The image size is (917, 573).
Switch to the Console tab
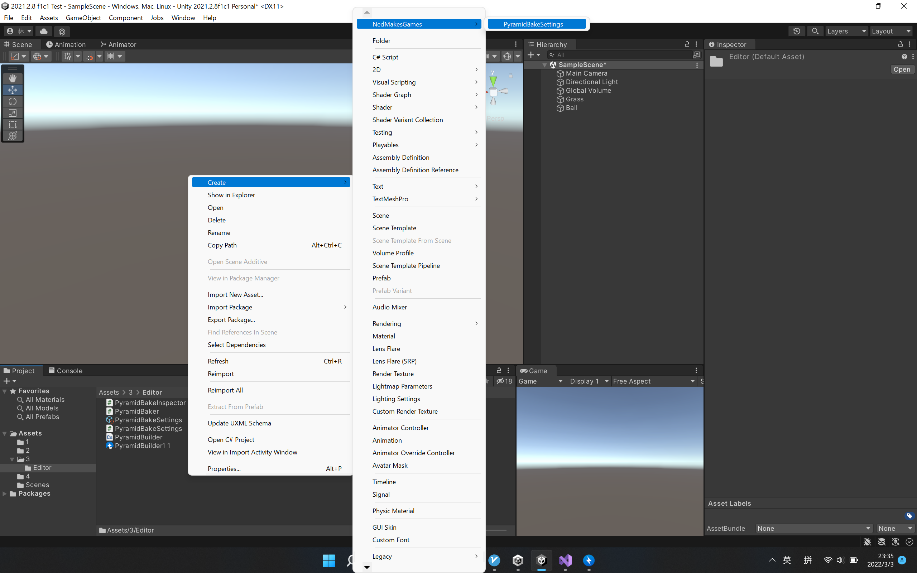pyautogui.click(x=69, y=370)
